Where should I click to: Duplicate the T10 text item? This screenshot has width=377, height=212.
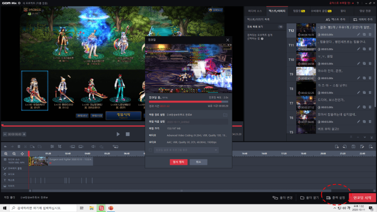point(364,63)
